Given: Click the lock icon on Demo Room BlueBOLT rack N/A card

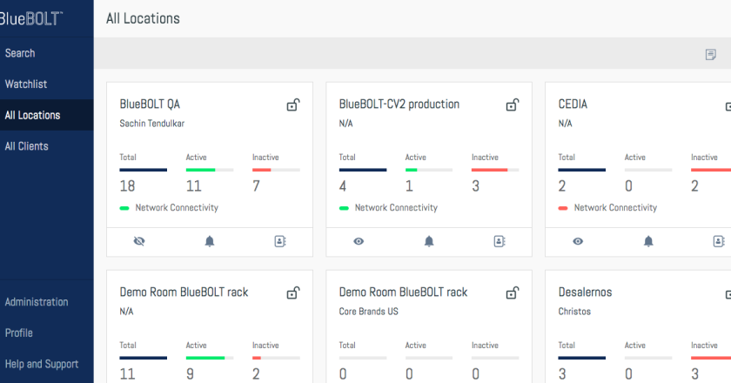Looking at the screenshot, I should (293, 293).
